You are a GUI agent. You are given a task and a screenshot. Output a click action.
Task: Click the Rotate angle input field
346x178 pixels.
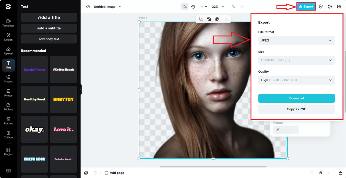tap(287, 130)
